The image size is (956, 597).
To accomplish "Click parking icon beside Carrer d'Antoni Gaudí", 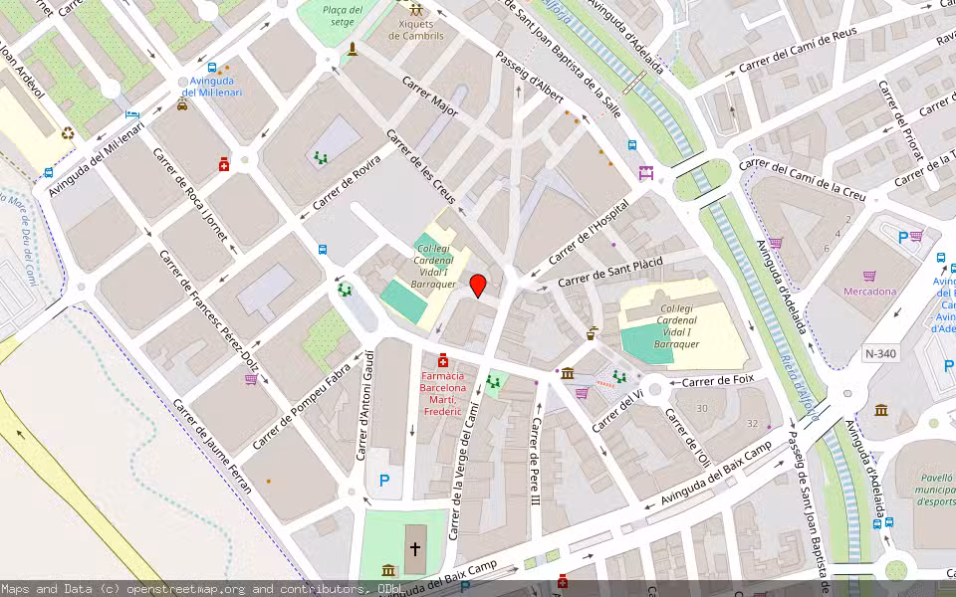I will [384, 481].
